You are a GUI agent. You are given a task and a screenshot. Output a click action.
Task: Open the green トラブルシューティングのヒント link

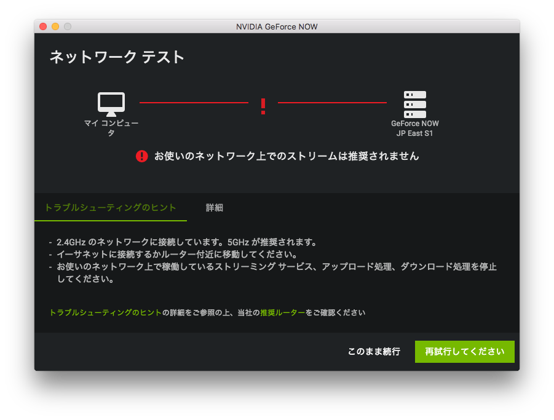click(105, 312)
